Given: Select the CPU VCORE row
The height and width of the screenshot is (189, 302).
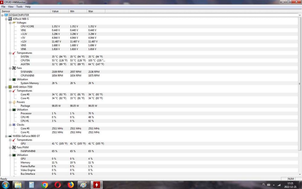Looking at the screenshot, I should [x=149, y=26].
